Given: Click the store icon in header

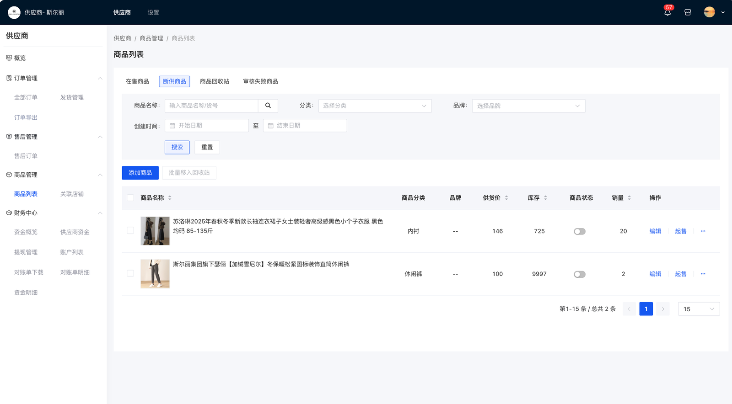Looking at the screenshot, I should pos(688,13).
